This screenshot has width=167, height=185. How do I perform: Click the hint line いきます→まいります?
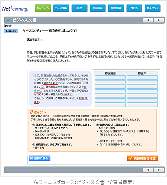pyautogui.click(x=110, y=141)
